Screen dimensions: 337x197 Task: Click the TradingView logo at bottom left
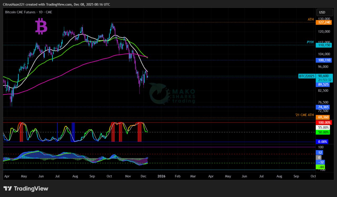pos(26,189)
